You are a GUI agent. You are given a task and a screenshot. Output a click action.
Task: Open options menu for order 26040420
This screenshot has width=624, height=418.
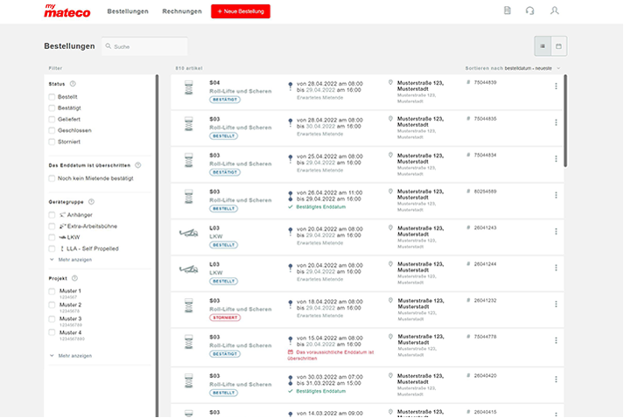click(x=556, y=380)
